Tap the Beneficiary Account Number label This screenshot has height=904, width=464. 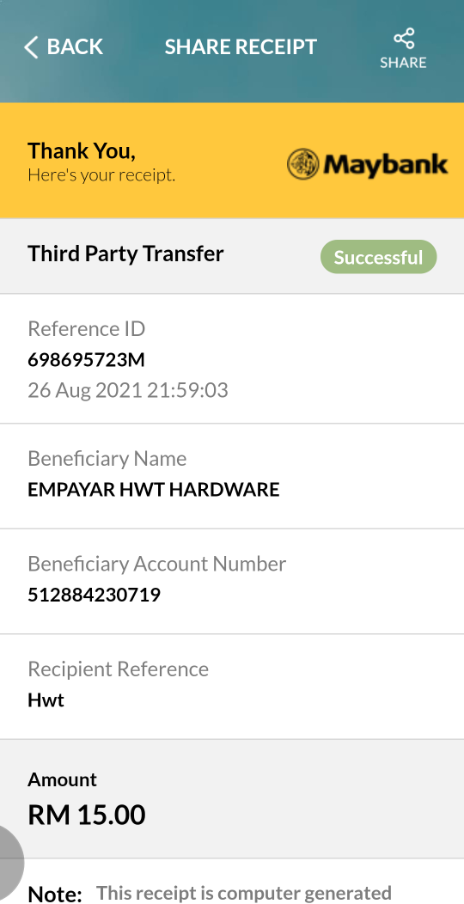[x=156, y=564]
